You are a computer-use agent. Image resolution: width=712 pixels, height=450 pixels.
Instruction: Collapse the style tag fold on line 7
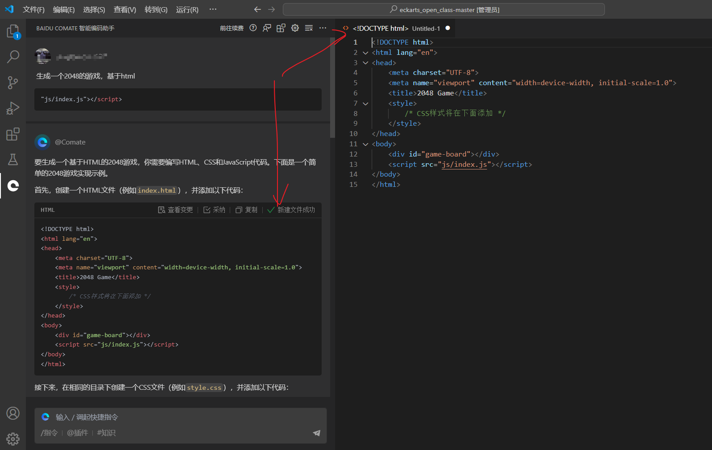click(366, 103)
